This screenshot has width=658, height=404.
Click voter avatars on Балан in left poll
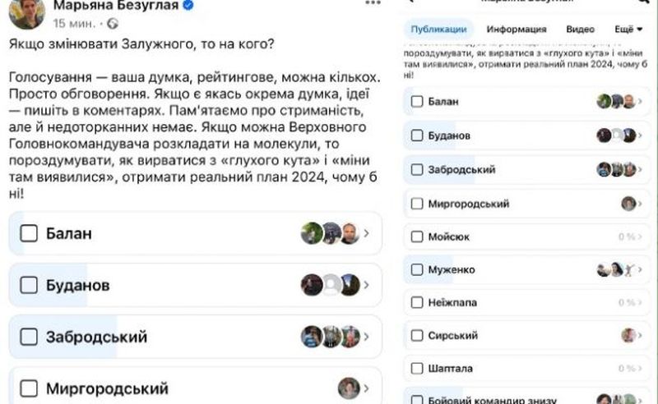(330, 234)
